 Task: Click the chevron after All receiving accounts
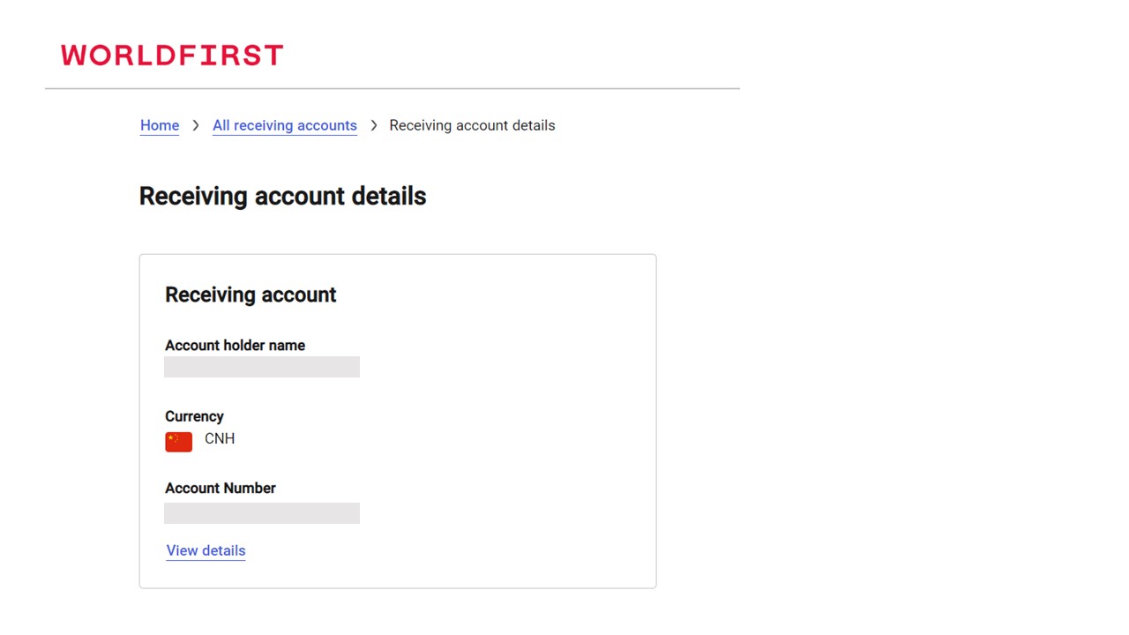pyautogui.click(x=373, y=125)
